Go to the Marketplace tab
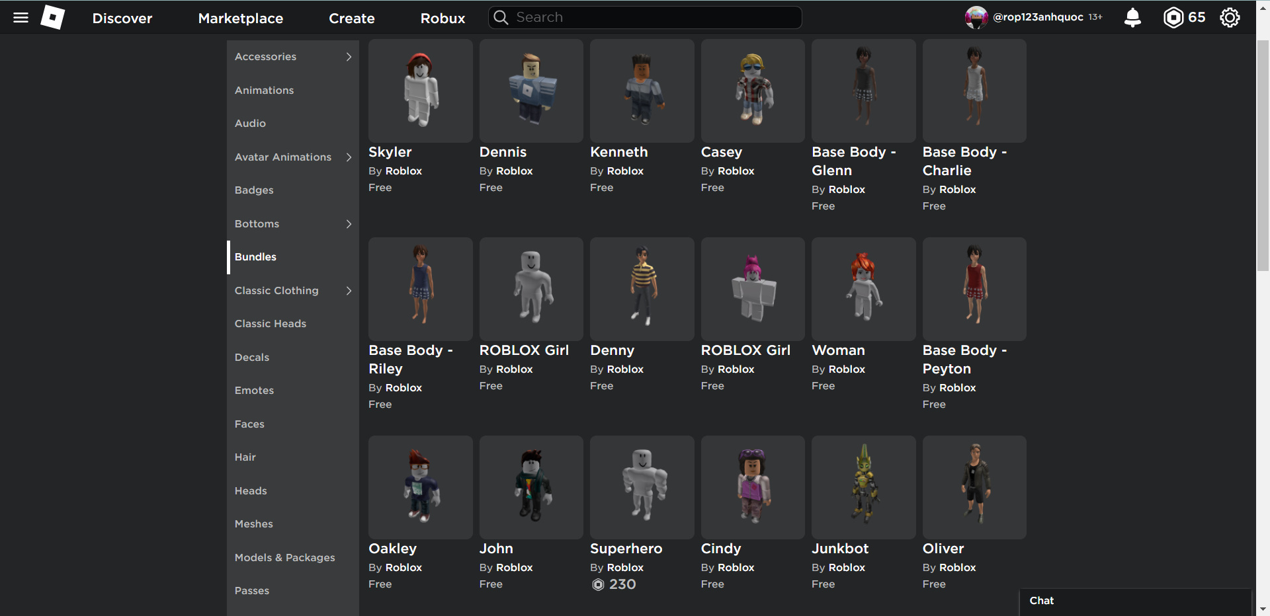The image size is (1270, 616). pos(241,19)
